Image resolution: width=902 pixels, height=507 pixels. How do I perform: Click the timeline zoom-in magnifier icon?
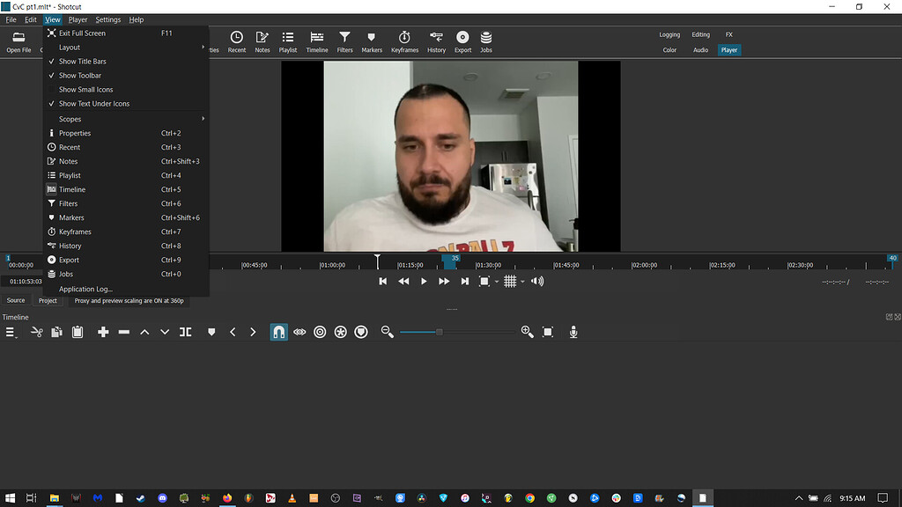pyautogui.click(x=527, y=332)
